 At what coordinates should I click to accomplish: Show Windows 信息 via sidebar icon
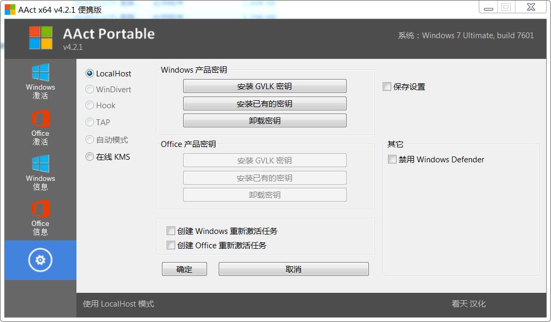pyautogui.click(x=40, y=172)
